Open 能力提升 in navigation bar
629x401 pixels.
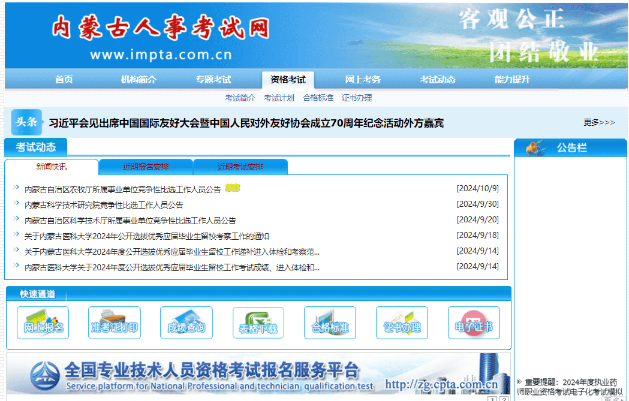(512, 80)
